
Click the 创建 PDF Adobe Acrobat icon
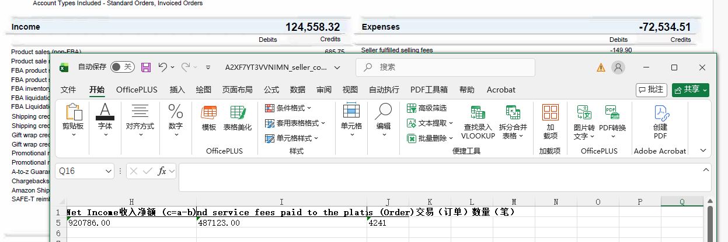pyautogui.click(x=660, y=121)
